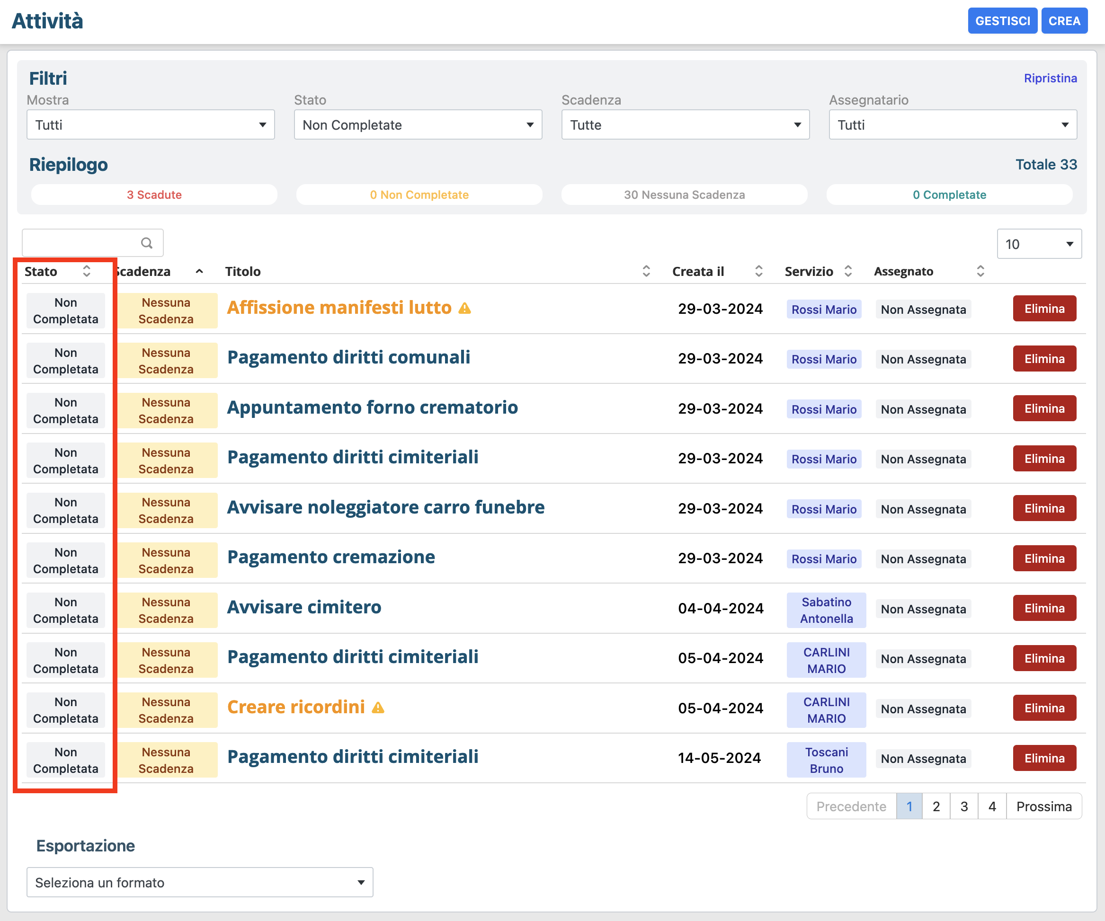Filter by 3 Scadute summary pill
This screenshot has height=921, width=1105.
(154, 195)
